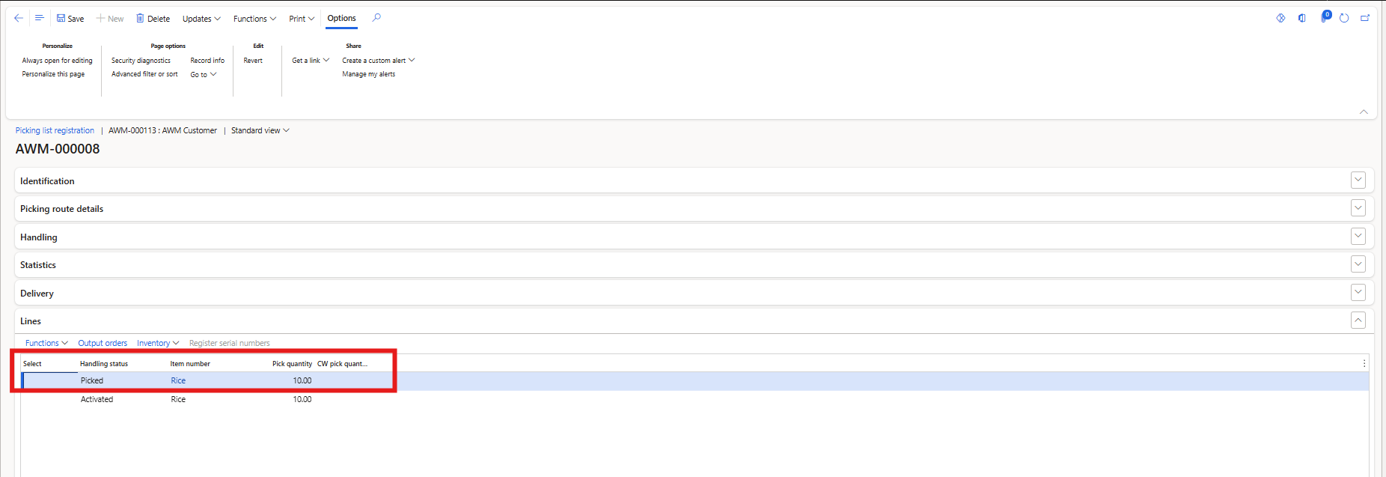Open the Print menu

[302, 19]
